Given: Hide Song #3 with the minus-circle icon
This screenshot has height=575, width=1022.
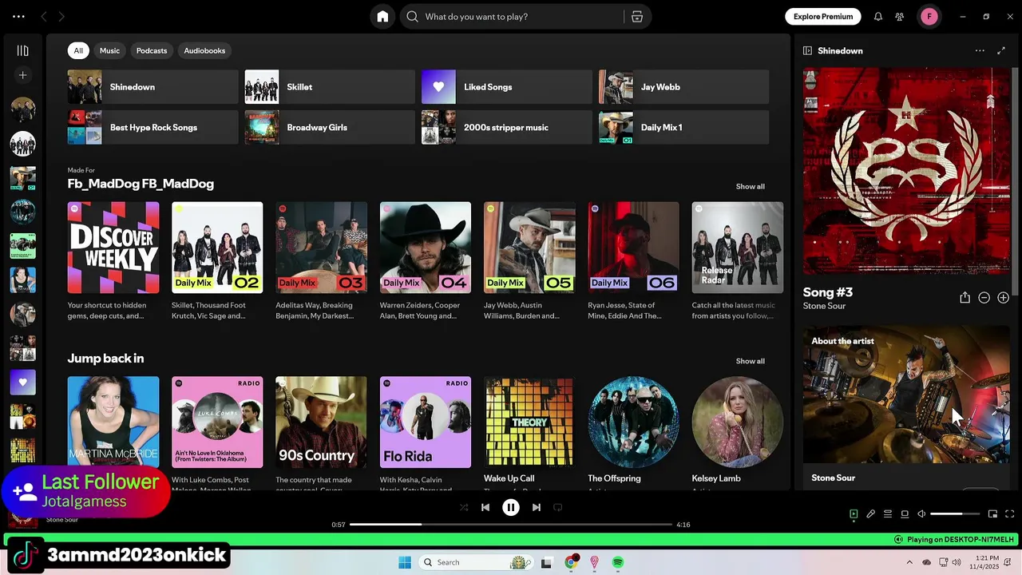Looking at the screenshot, I should pyautogui.click(x=984, y=298).
